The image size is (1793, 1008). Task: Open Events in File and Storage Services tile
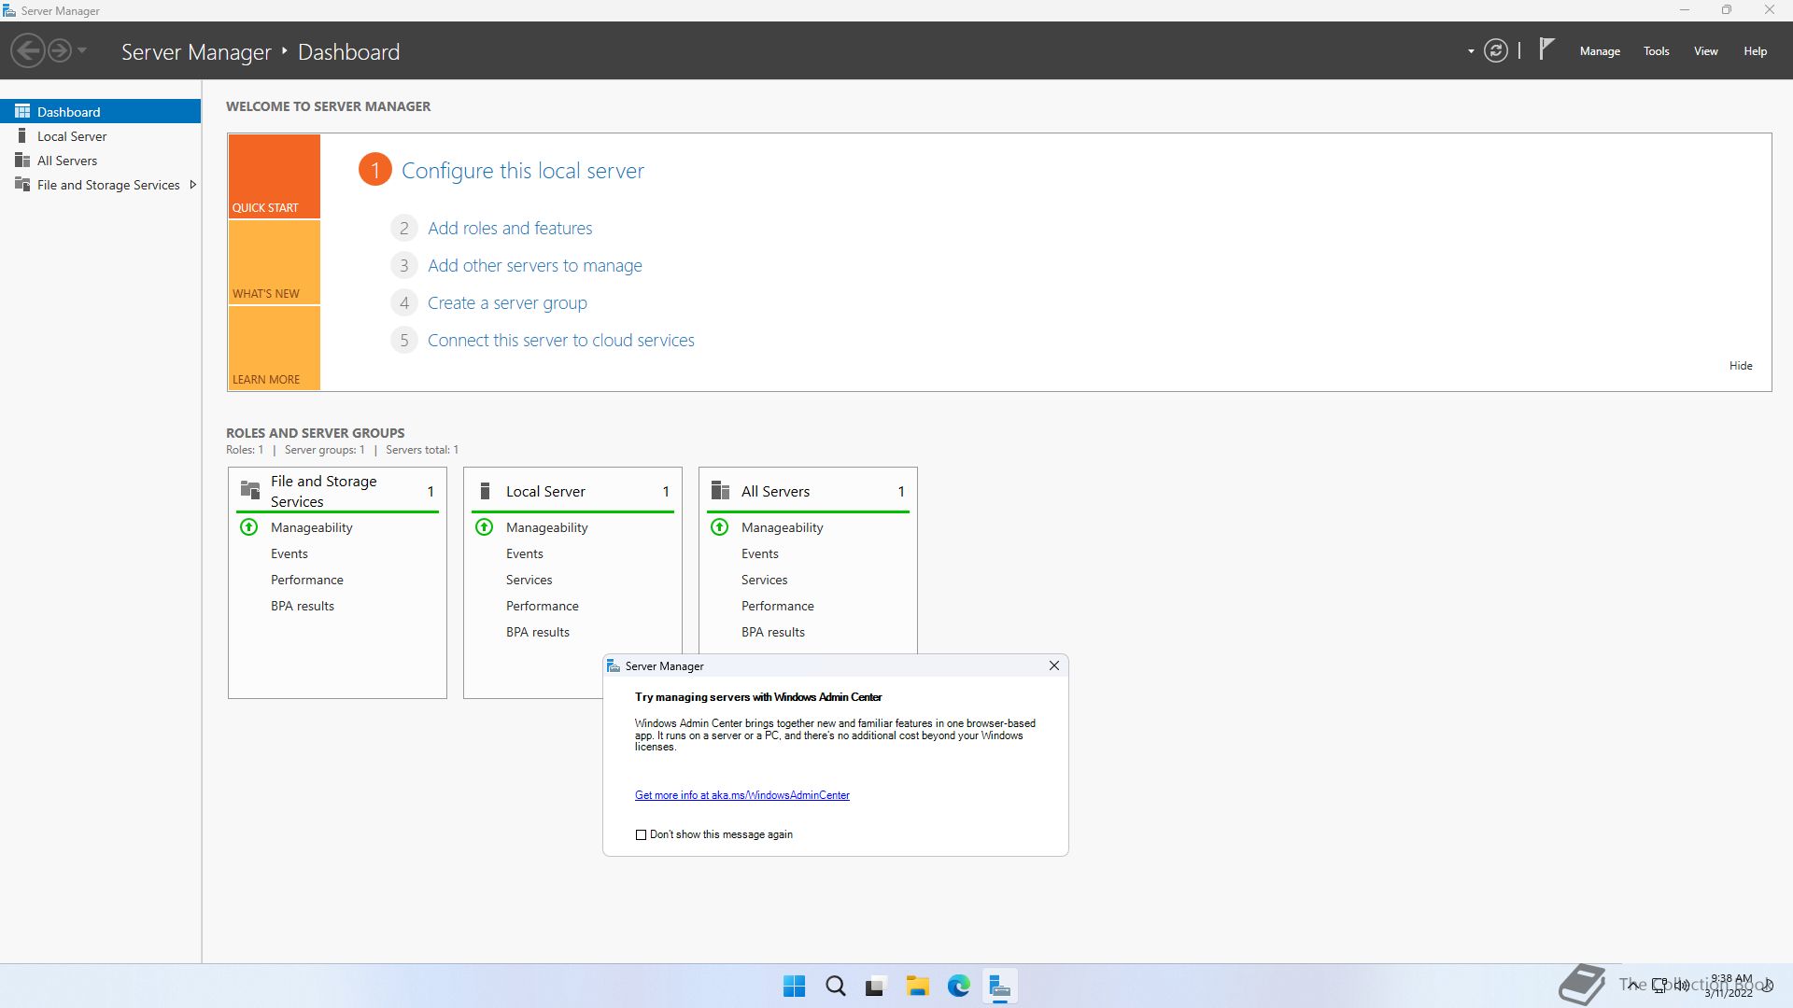click(289, 553)
